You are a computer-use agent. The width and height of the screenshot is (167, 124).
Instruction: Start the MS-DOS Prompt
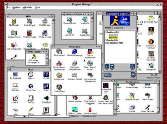(x=29, y=34)
